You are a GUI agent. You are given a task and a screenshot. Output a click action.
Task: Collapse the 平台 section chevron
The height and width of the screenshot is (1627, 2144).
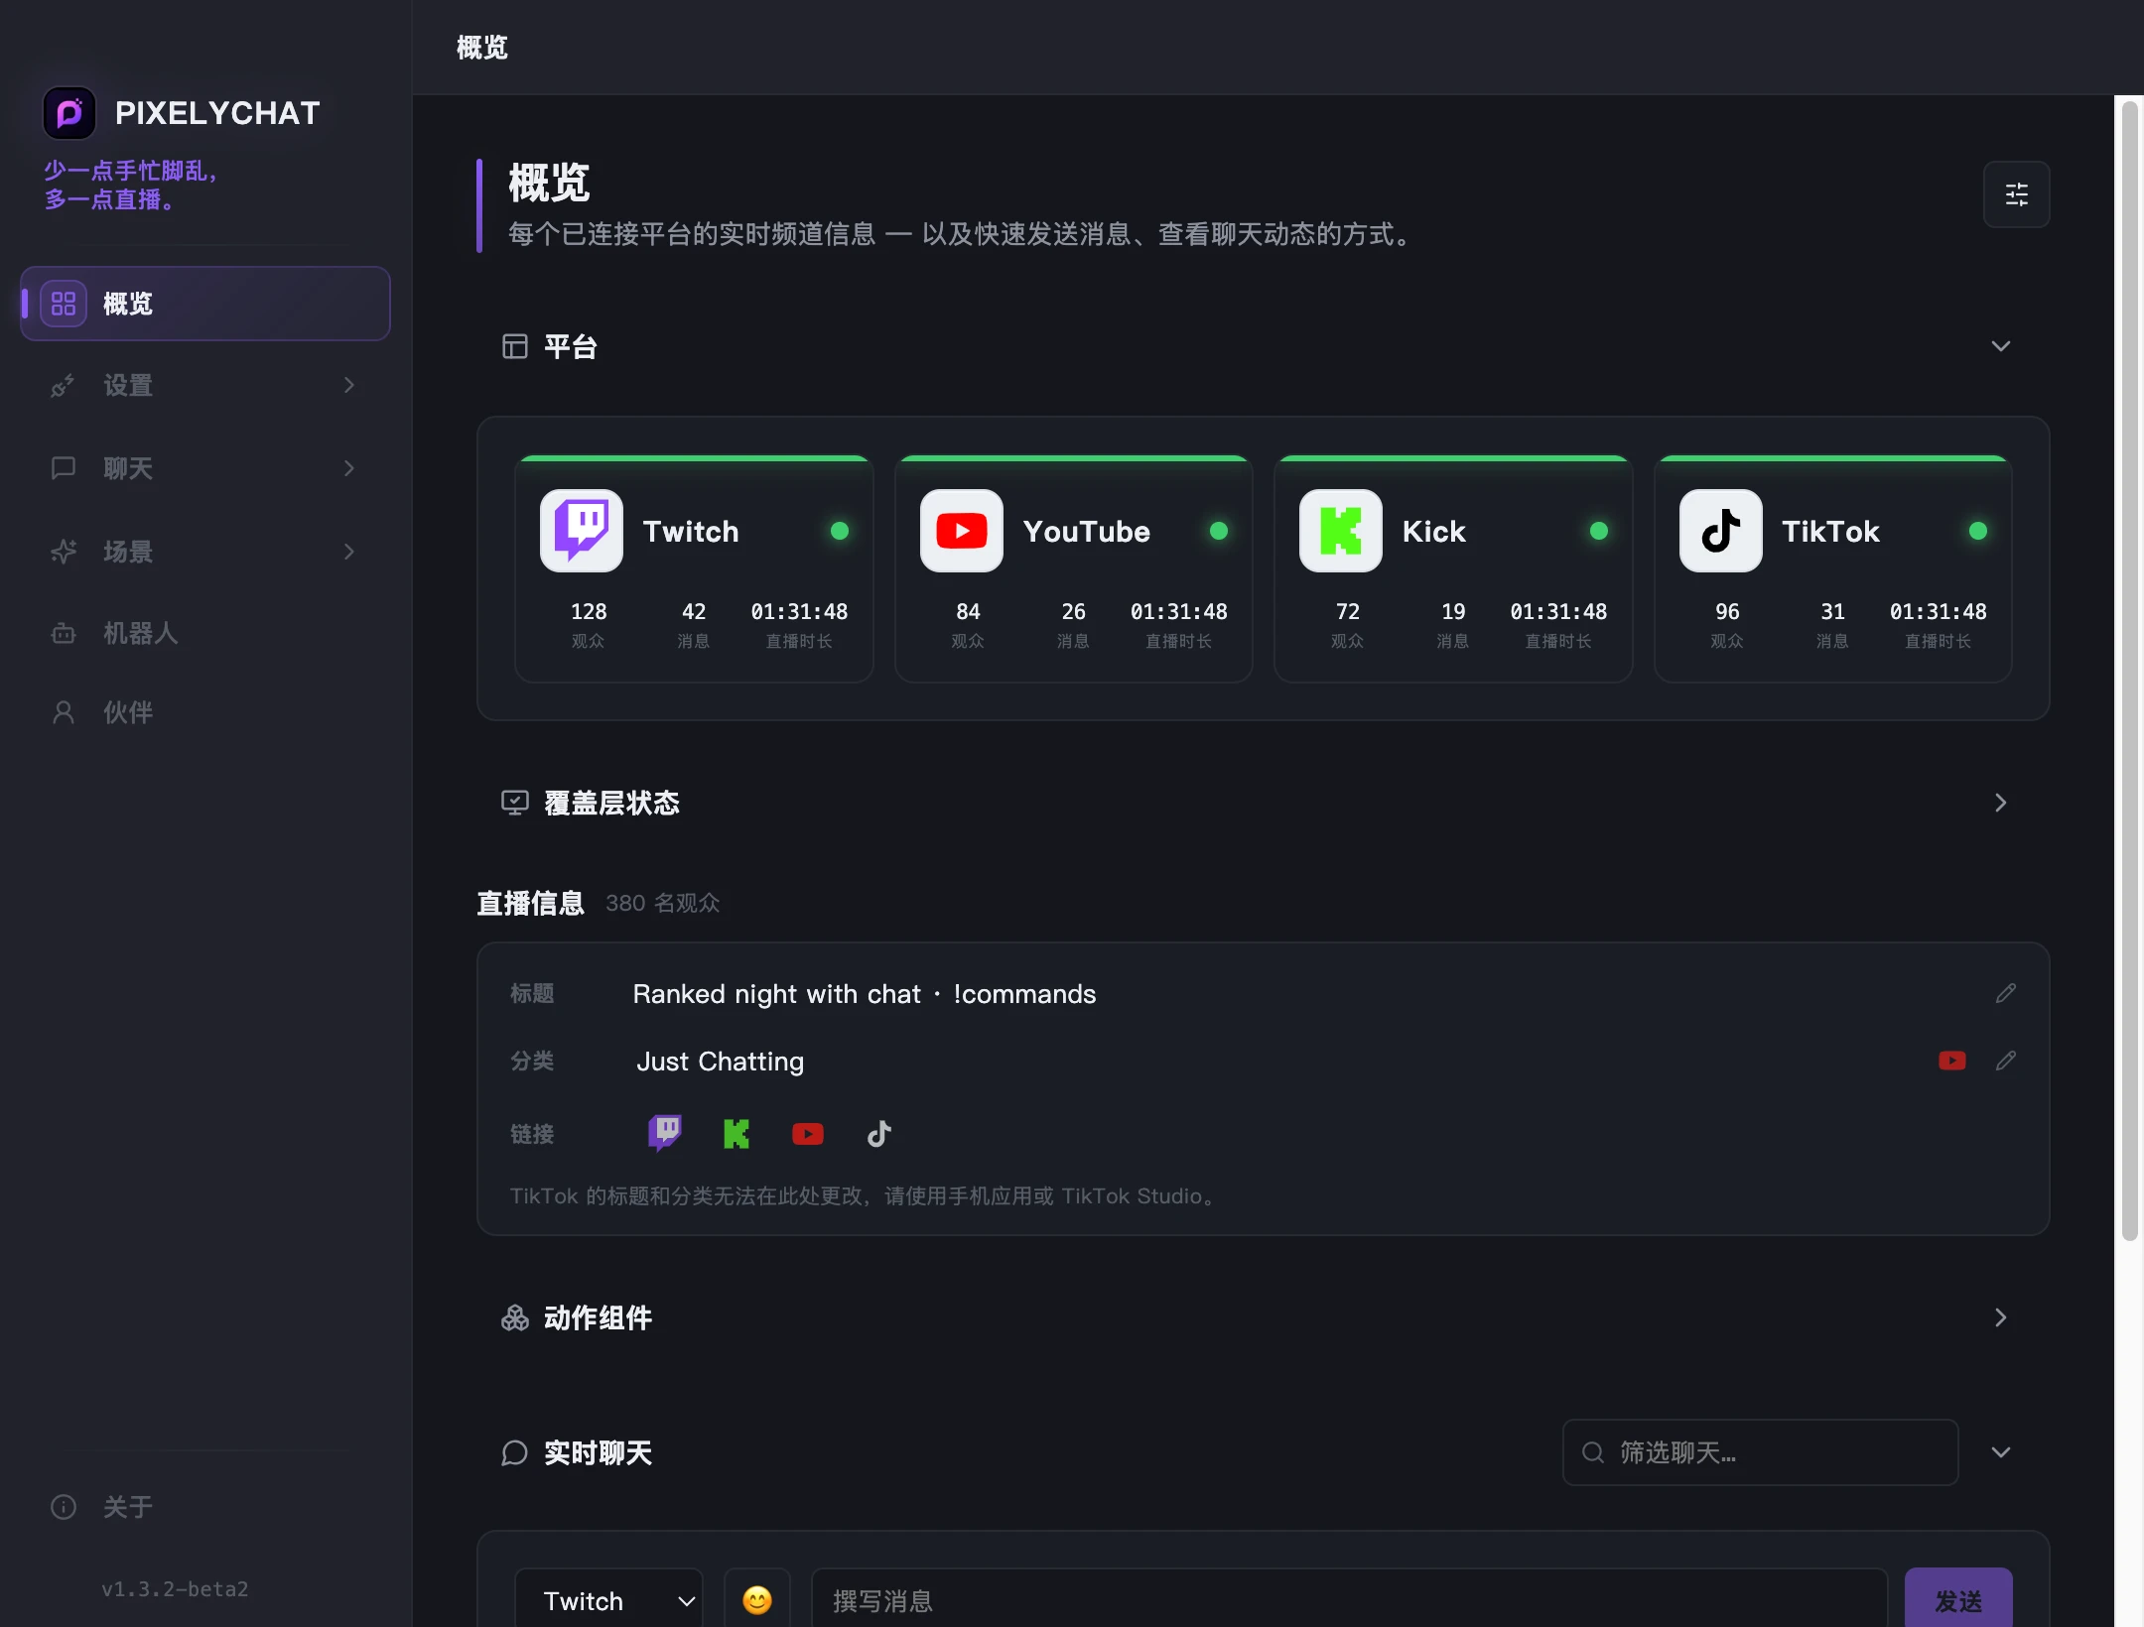click(x=2001, y=346)
